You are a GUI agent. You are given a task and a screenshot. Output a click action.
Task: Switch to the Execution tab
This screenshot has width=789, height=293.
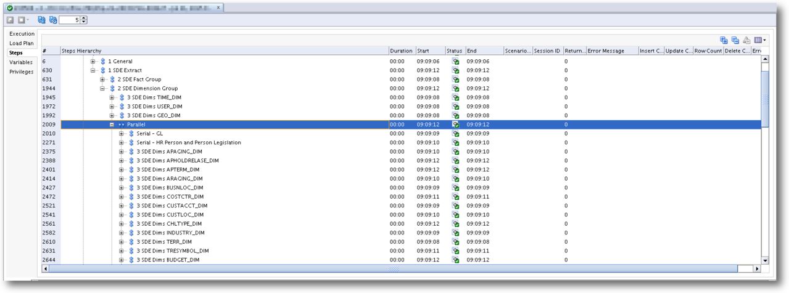(x=22, y=34)
